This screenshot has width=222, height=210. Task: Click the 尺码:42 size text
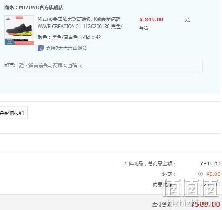(x=91, y=37)
